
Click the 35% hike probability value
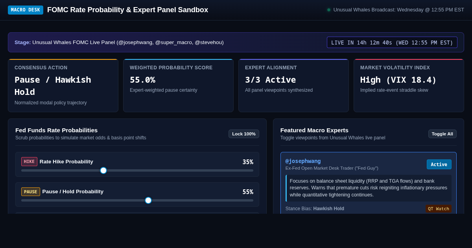point(248,162)
